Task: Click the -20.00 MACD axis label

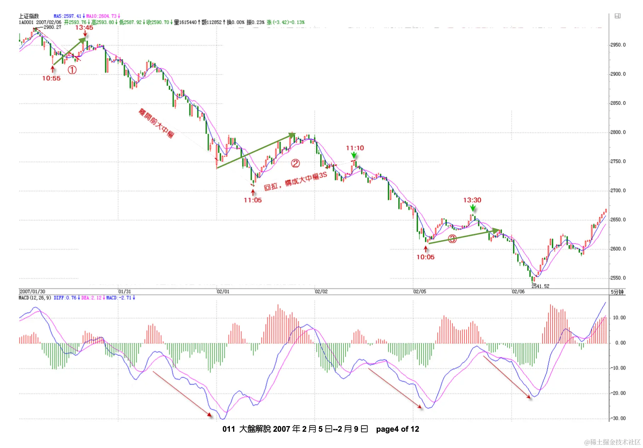Action: [x=618, y=393]
